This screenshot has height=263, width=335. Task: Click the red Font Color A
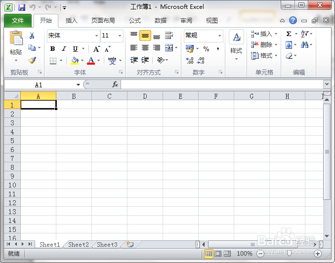[x=91, y=61]
